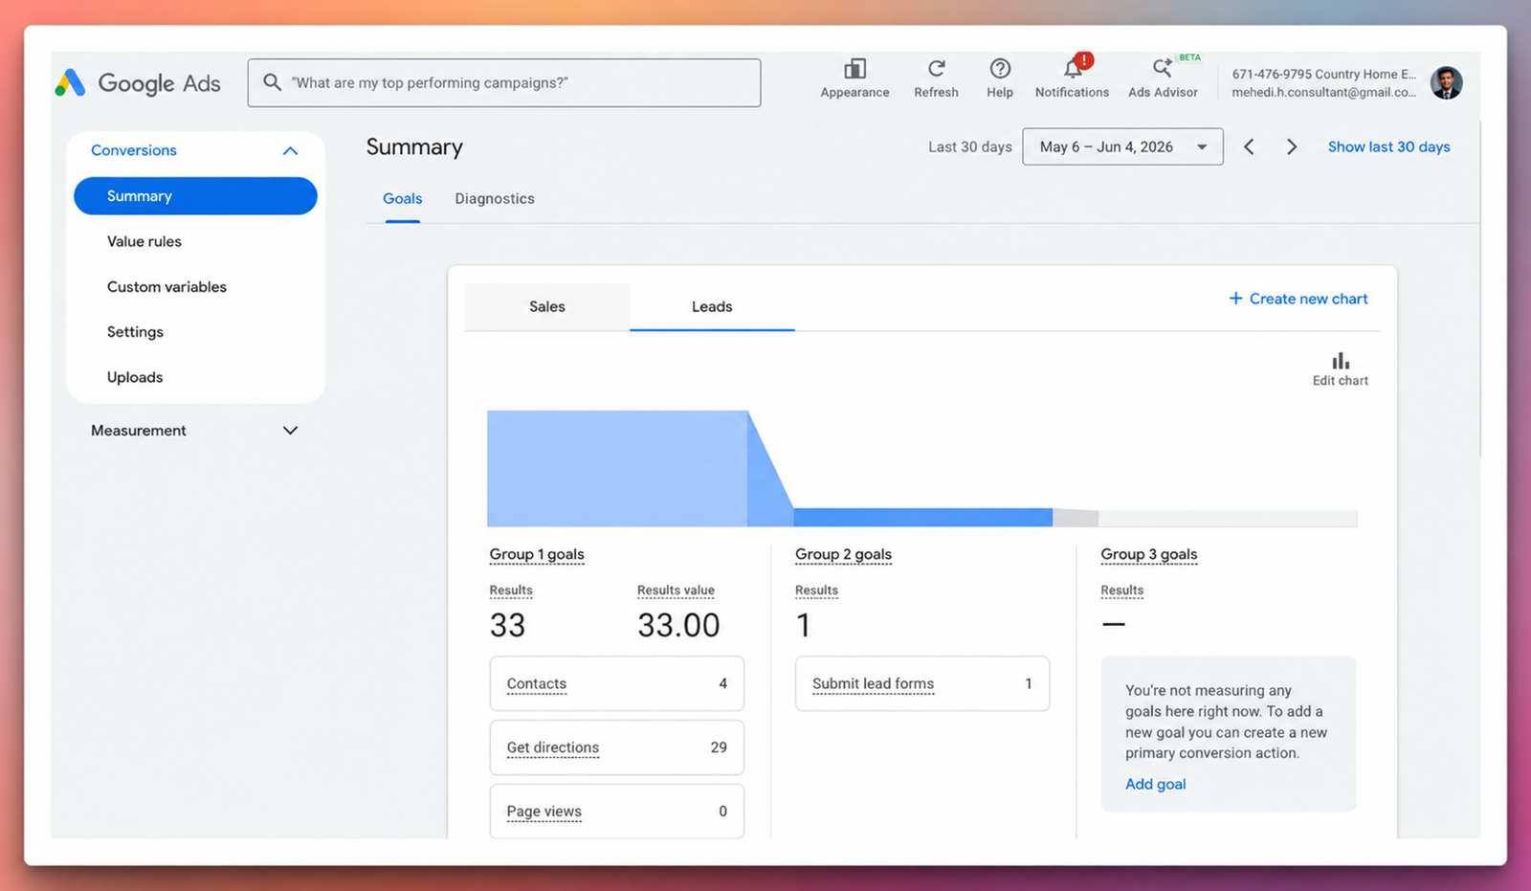This screenshot has width=1531, height=891.
Task: Open the Get directions goal card
Action: 616,747
